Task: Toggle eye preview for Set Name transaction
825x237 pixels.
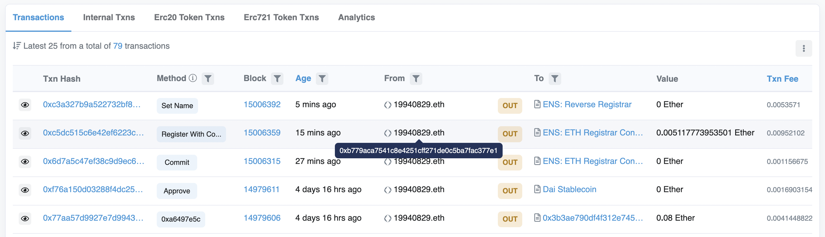Action: click(x=25, y=105)
